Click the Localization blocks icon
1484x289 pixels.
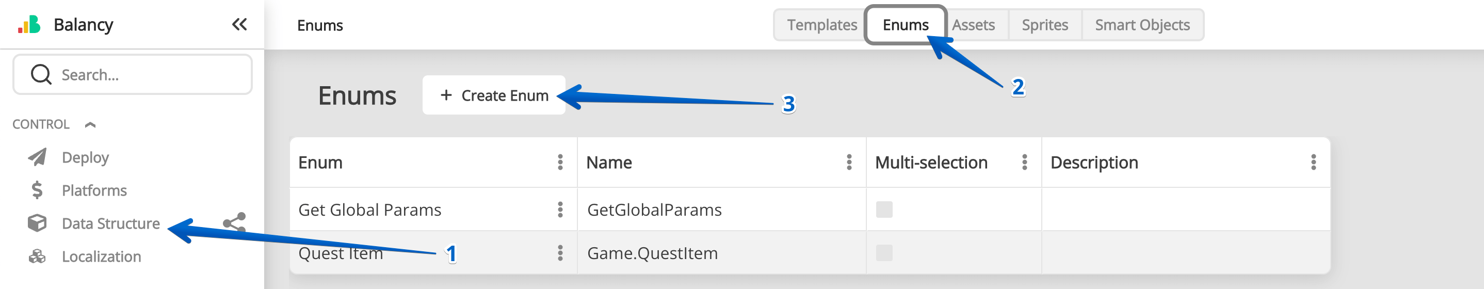[x=38, y=256]
